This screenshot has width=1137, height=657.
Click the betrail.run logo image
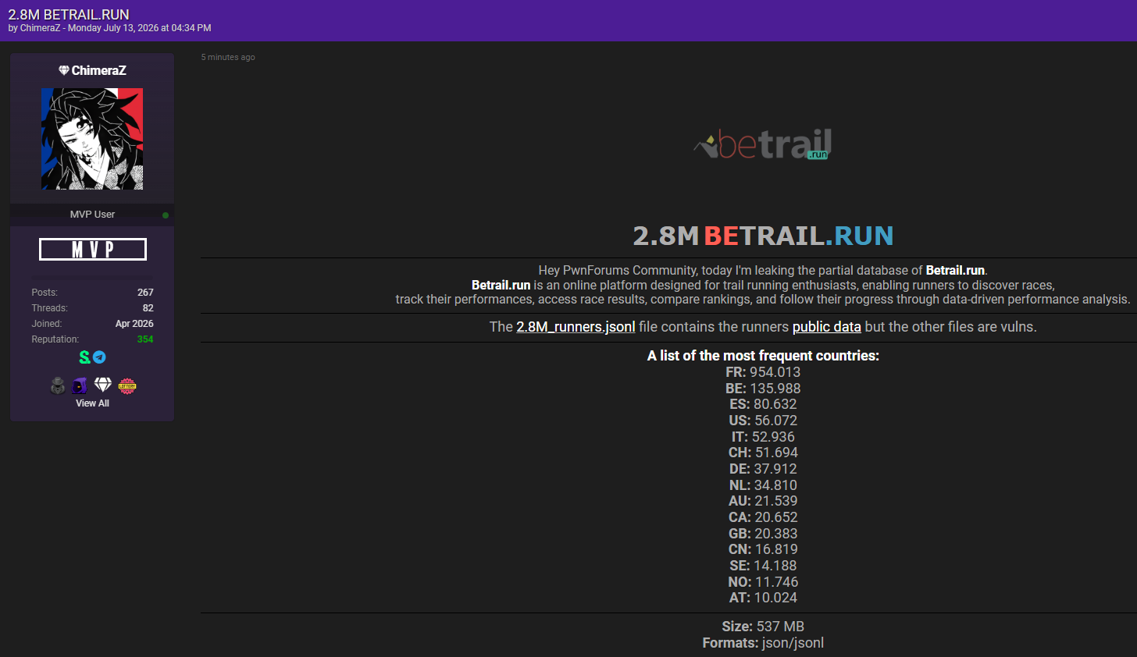tap(762, 144)
